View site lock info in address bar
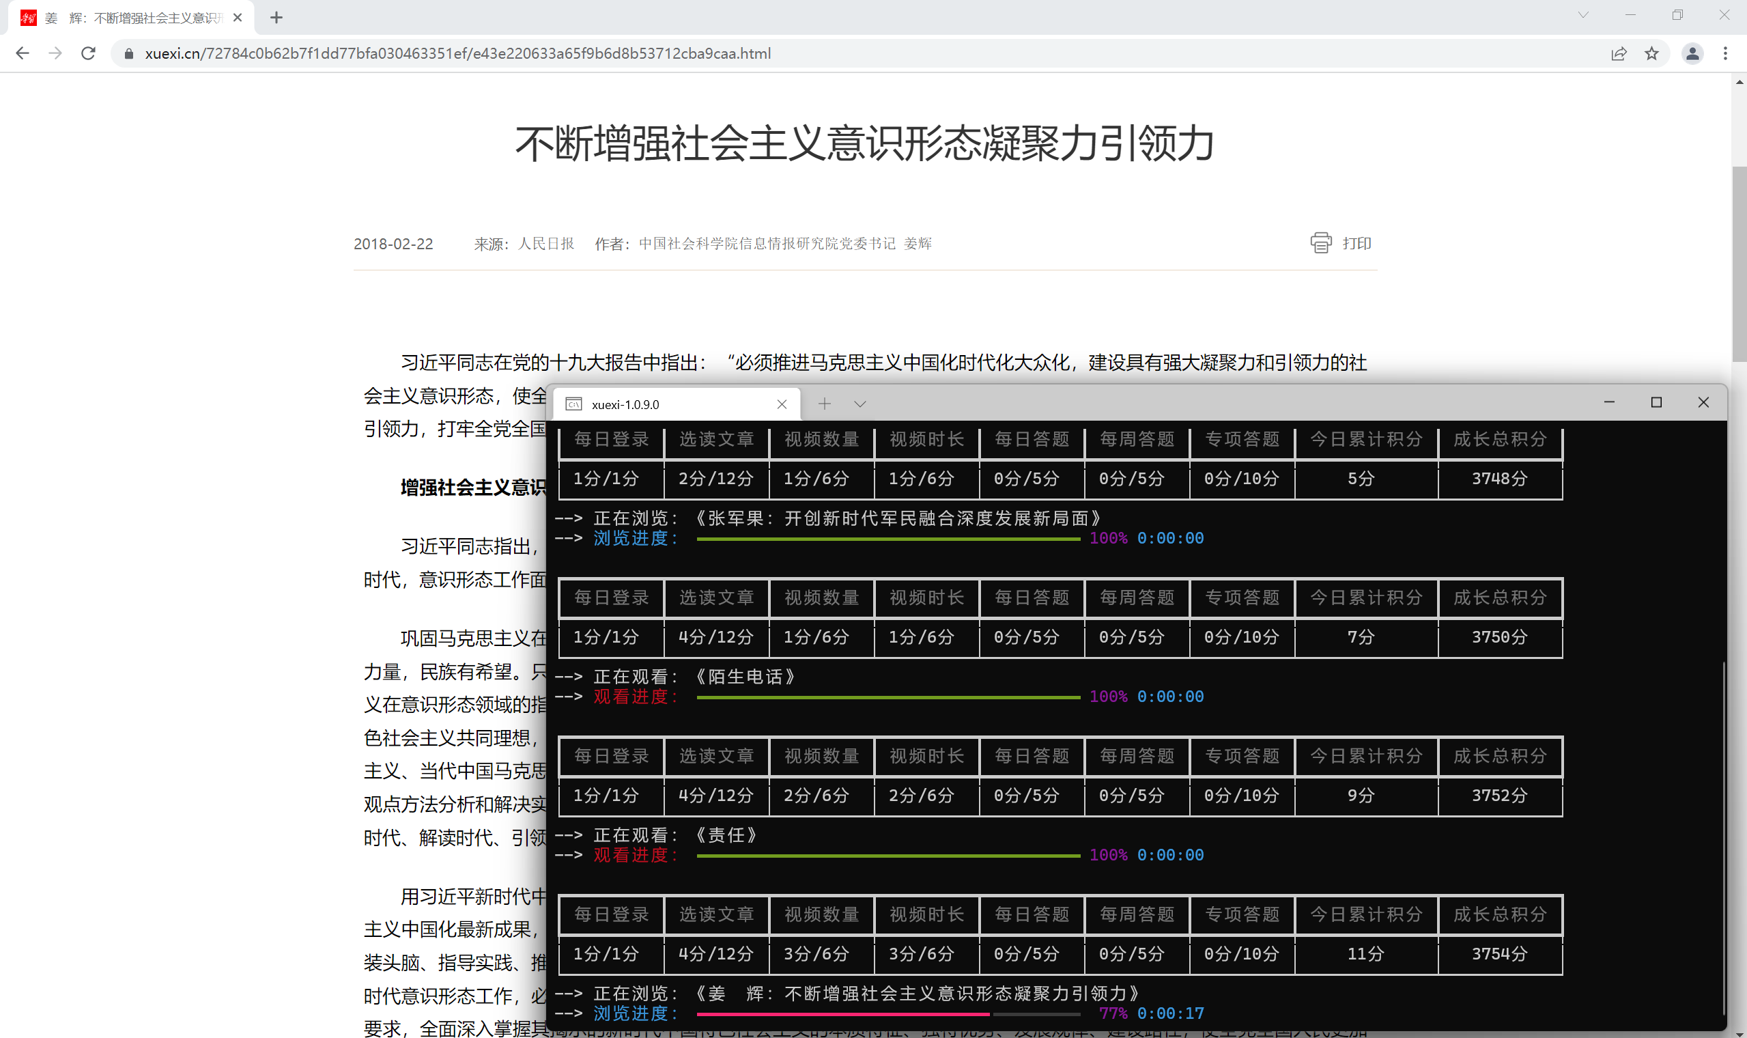This screenshot has width=1747, height=1038. 128,54
